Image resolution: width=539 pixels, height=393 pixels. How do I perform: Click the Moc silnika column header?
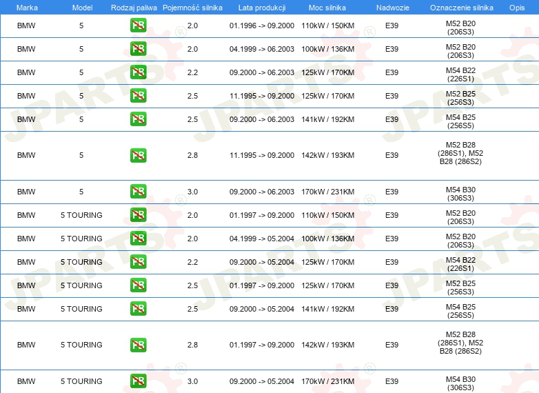327,8
